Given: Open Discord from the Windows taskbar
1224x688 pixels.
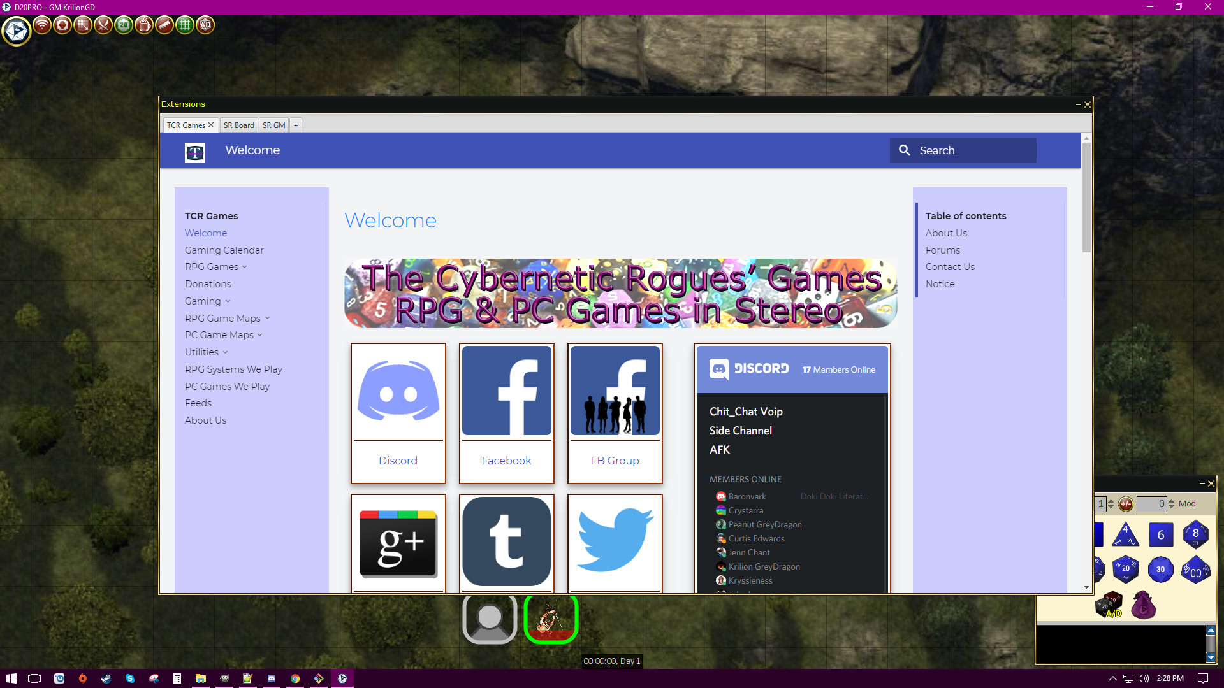Looking at the screenshot, I should pos(272,678).
